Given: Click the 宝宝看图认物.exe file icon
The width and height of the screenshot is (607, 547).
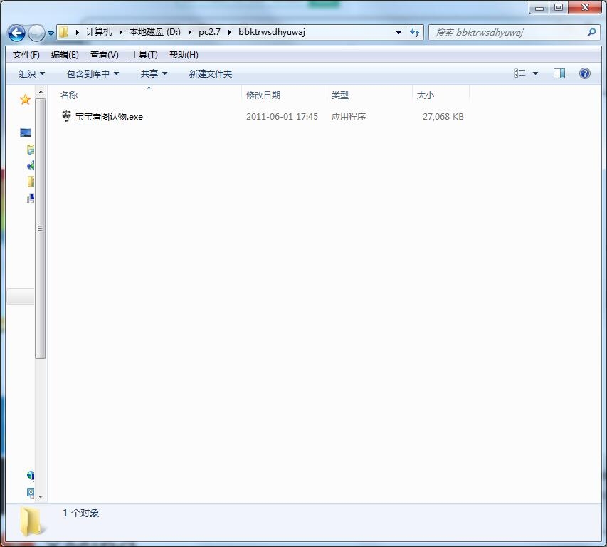Looking at the screenshot, I should pos(67,116).
